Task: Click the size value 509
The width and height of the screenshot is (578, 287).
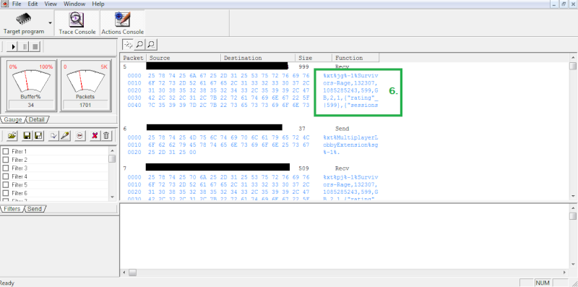Action: coord(303,168)
